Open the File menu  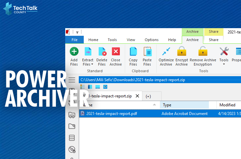coord(74,40)
